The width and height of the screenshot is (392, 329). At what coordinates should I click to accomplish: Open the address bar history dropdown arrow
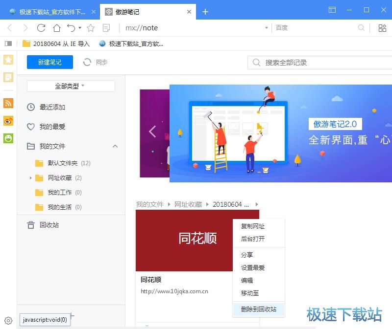pyautogui.click(x=266, y=28)
